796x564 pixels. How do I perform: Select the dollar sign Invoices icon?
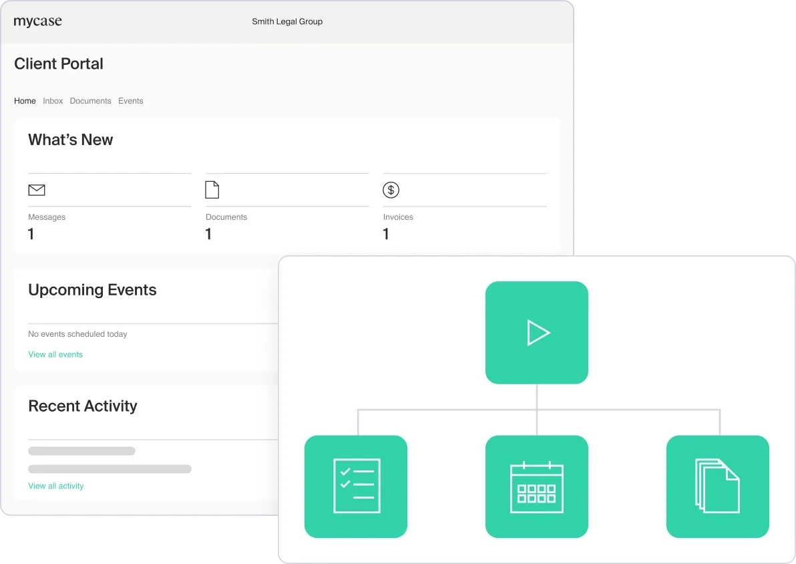click(391, 190)
